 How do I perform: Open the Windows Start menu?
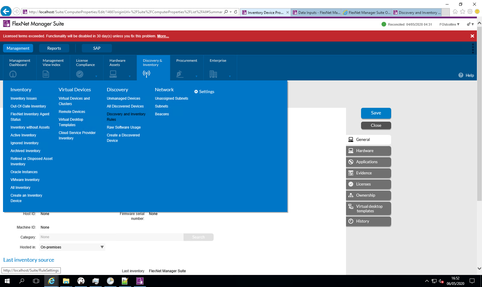point(7,281)
